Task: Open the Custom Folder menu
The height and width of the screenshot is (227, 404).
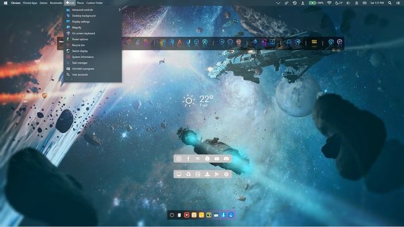Action: click(94, 3)
